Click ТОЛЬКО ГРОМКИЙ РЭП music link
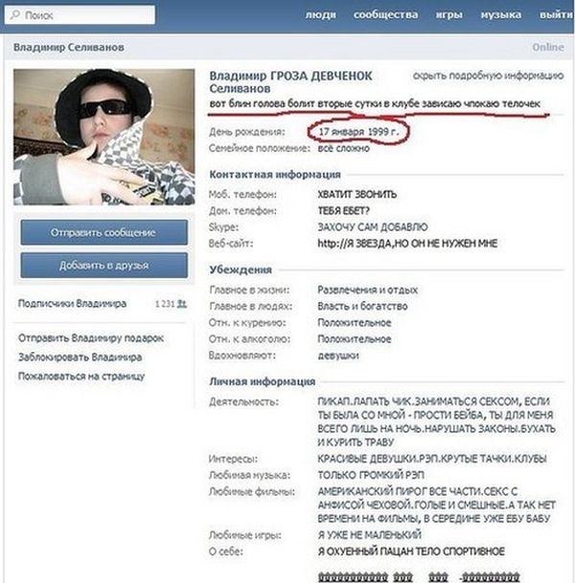Screen dimensions: 575x583 371,476
